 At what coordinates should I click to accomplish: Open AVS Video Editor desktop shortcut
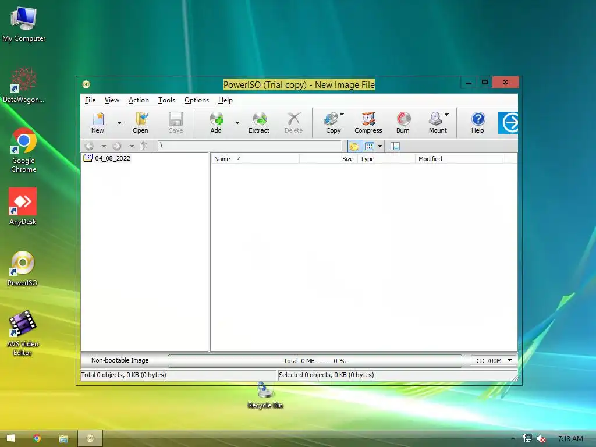click(x=23, y=333)
